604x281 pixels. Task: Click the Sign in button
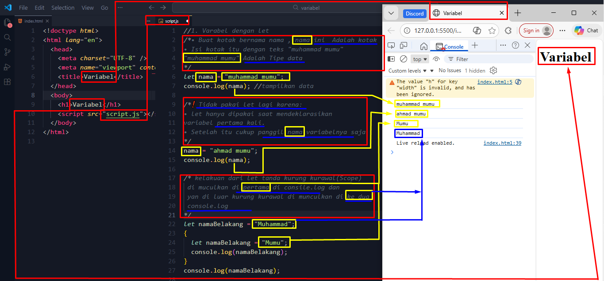pyautogui.click(x=536, y=31)
